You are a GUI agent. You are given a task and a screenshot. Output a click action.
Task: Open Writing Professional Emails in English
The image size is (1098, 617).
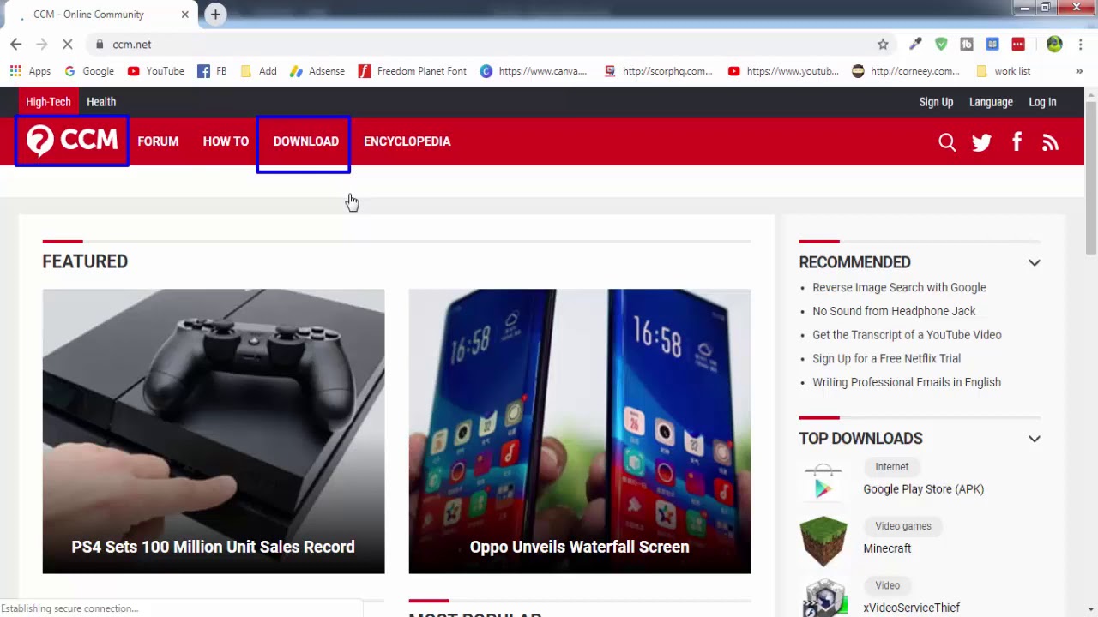(907, 382)
